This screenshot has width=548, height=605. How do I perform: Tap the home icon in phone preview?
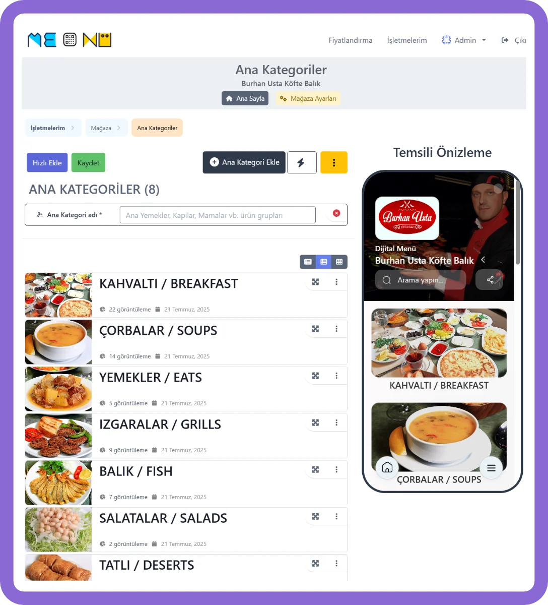click(387, 467)
